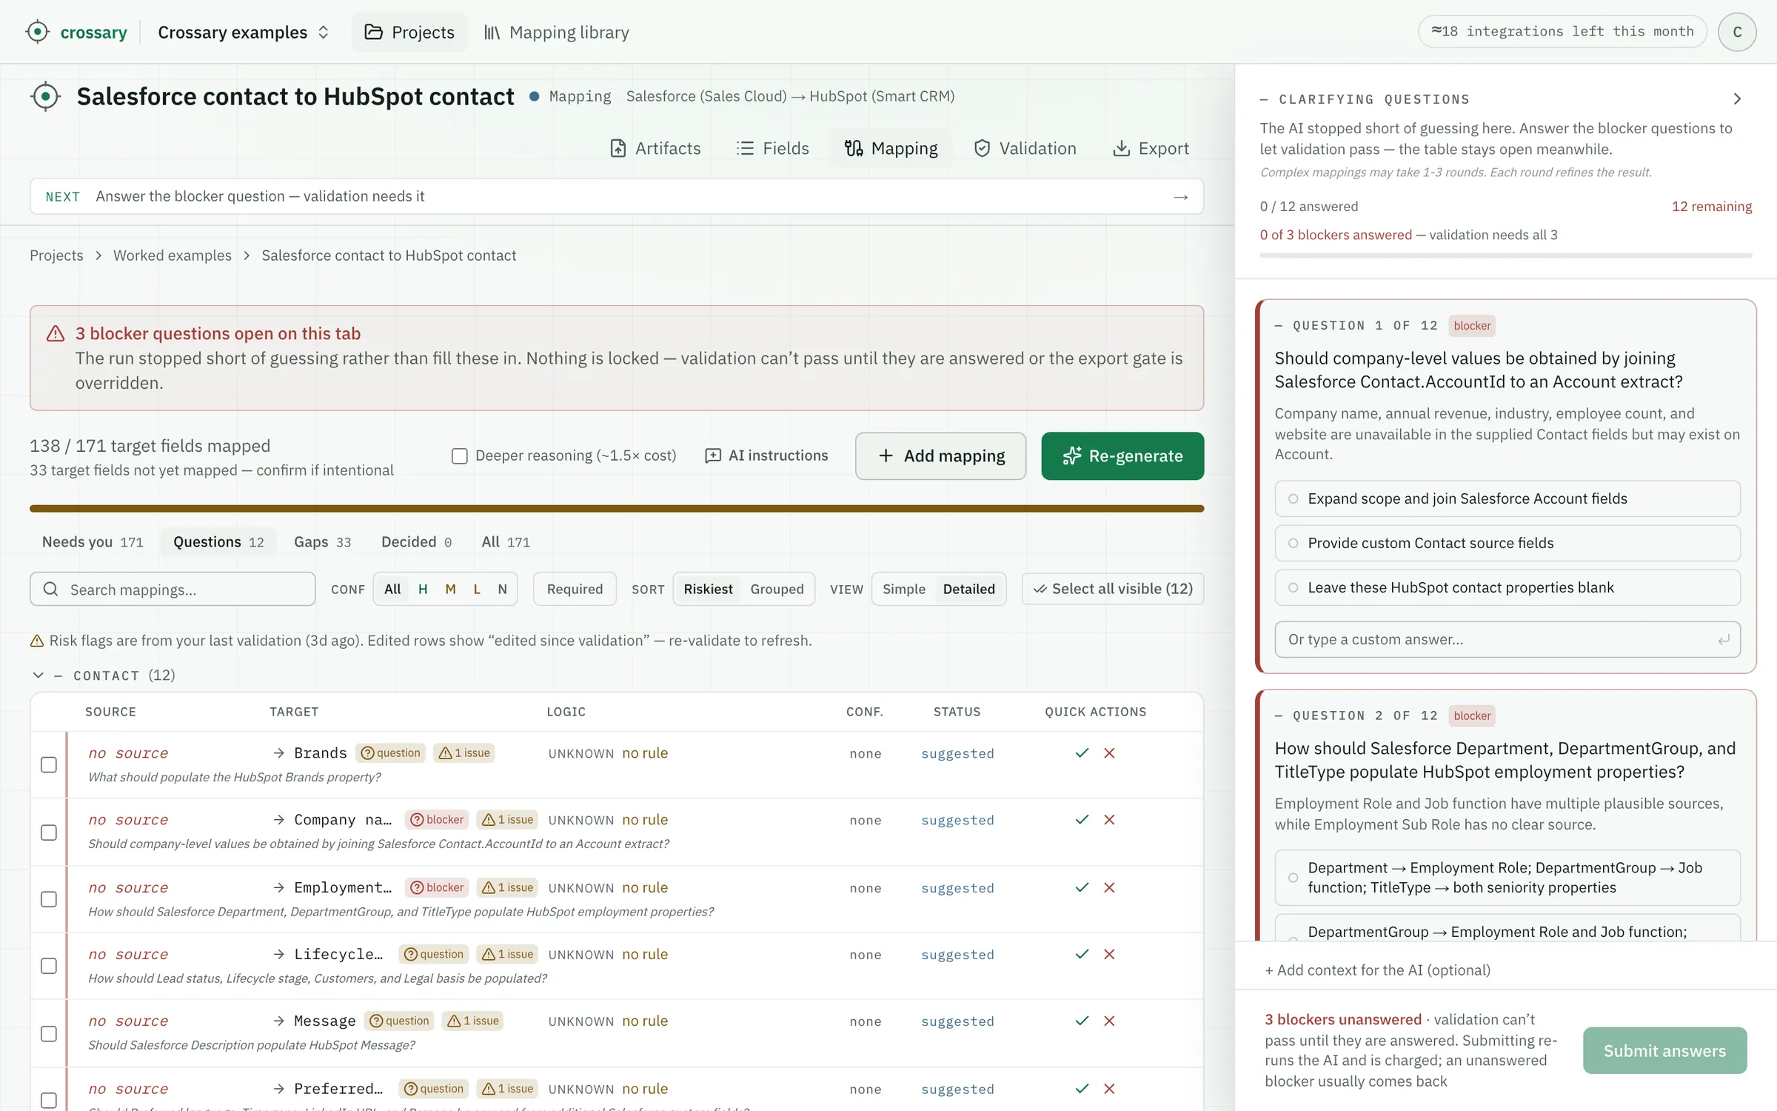
Task: Open the Crossary examples workspace switcher
Action: 244,32
